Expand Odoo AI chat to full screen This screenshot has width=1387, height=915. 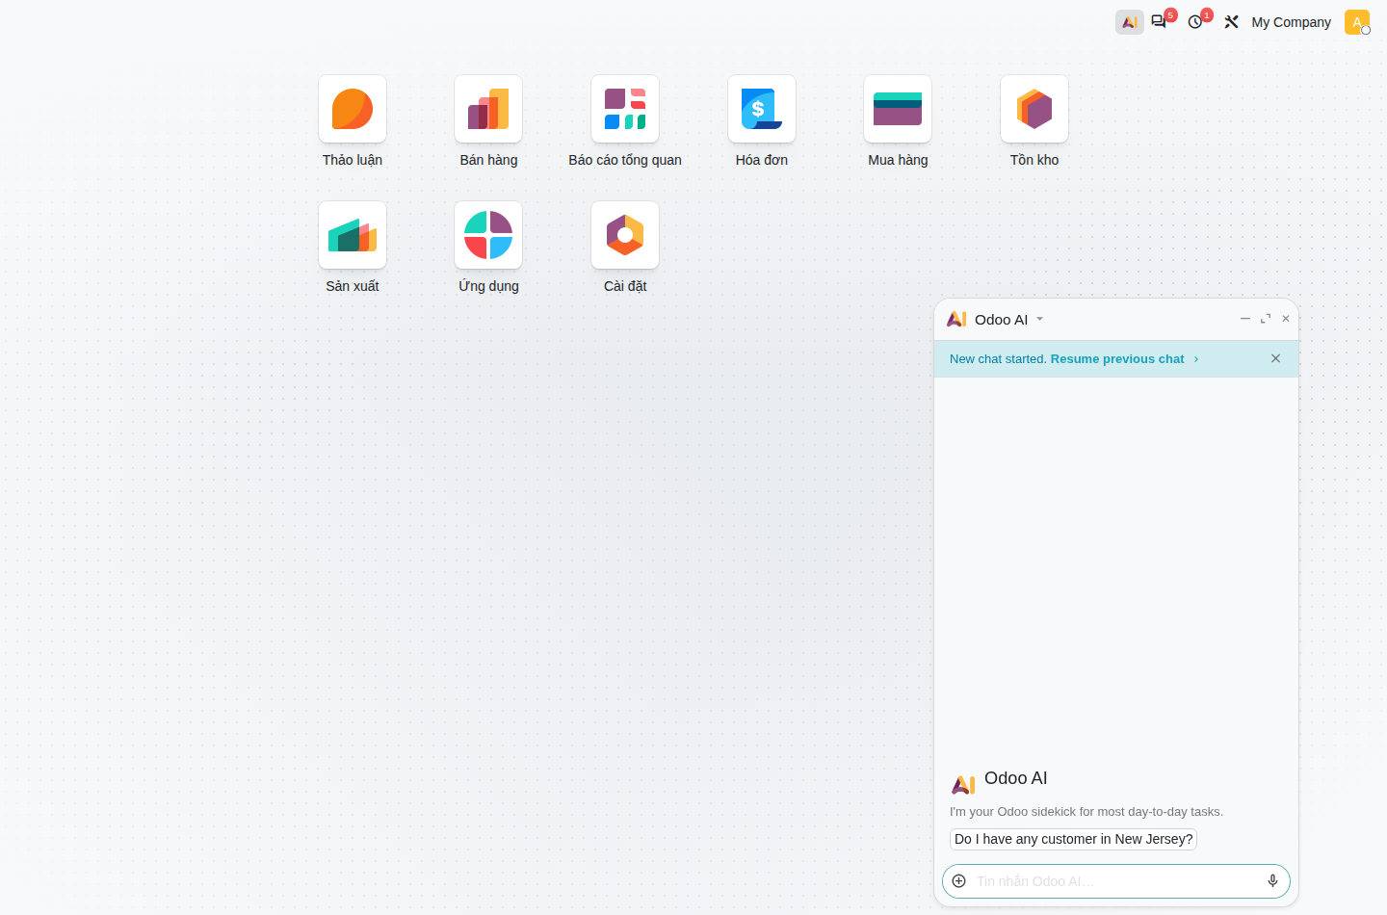coord(1266,319)
